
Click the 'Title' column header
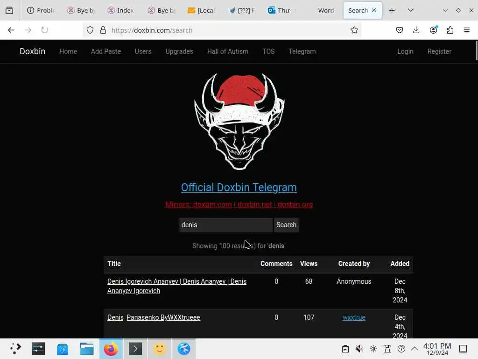coord(114,264)
